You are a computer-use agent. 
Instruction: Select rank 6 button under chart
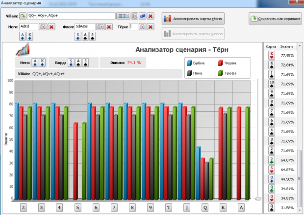point(96,208)
